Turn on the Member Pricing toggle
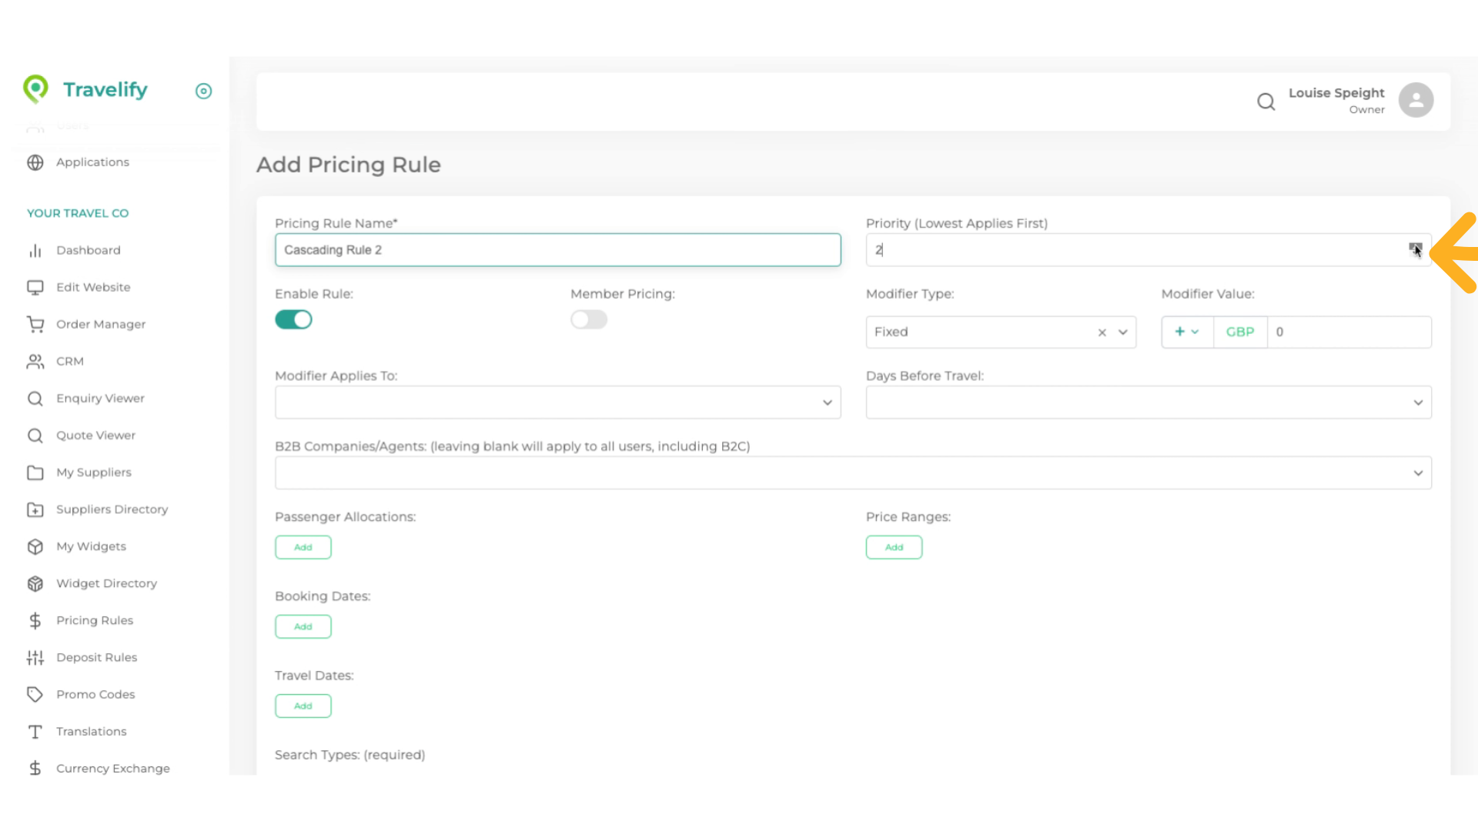Screen dimensions: 1478x831 (x=589, y=319)
